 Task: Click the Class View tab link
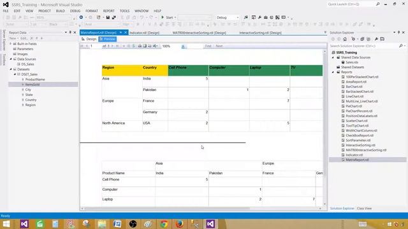(x=364, y=209)
